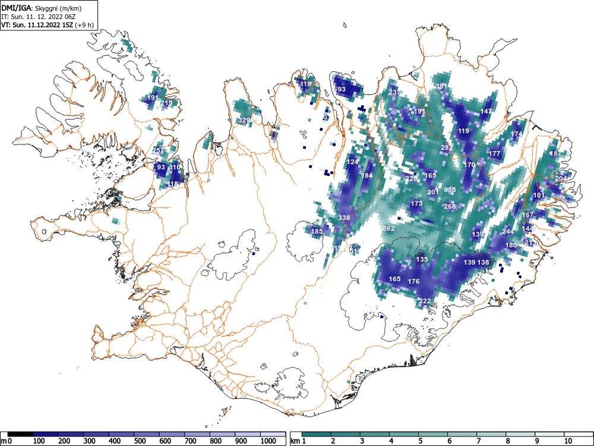Screen dimensions: 594x446
Task: Click the visibility value 244 in the east
Action: point(508,232)
